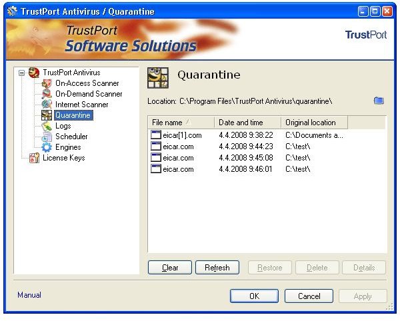Image resolution: width=400 pixels, height=321 pixels.
Task: Click the browse folder icon beside Location
Action: 379,101
